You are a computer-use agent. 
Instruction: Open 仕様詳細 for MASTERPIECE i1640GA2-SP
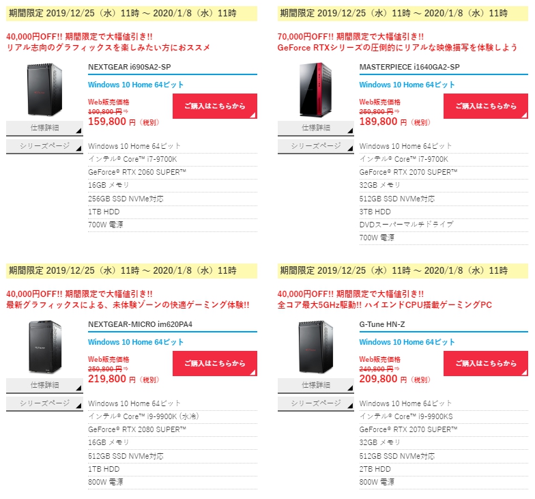(315, 128)
